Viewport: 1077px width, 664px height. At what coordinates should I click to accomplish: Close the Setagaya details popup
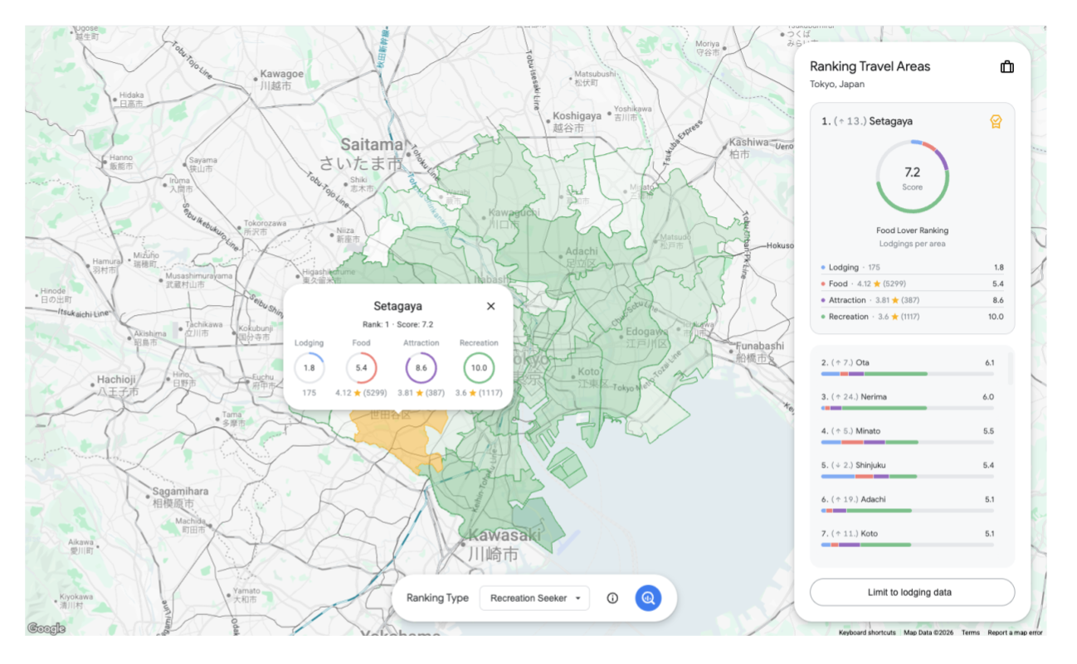pyautogui.click(x=490, y=305)
